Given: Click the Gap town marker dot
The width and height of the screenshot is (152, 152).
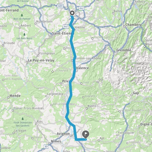Looking at the screenshot, I should coord(132,95).
